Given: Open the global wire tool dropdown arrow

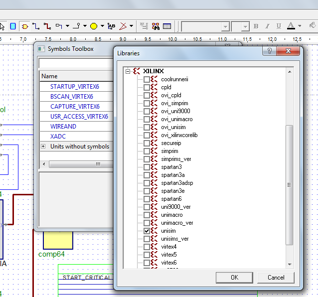Looking at the screenshot, I should (85, 26).
